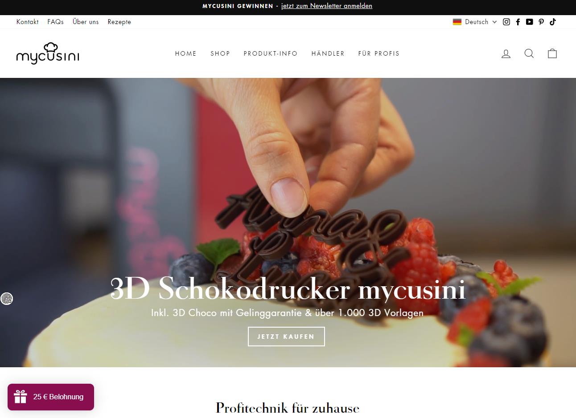
Task: Open the SHOP menu
Action: point(220,53)
